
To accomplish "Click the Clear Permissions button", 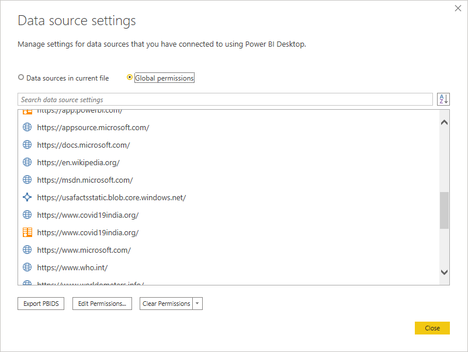I will (166, 304).
